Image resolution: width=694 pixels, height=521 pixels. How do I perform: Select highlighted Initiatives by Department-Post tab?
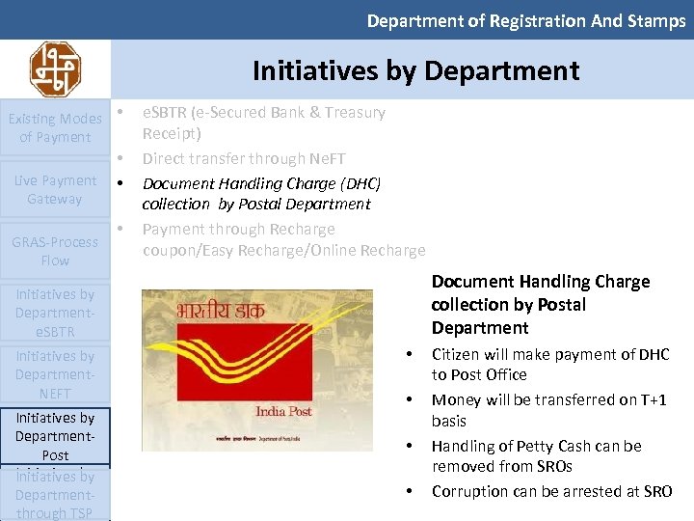[55, 436]
